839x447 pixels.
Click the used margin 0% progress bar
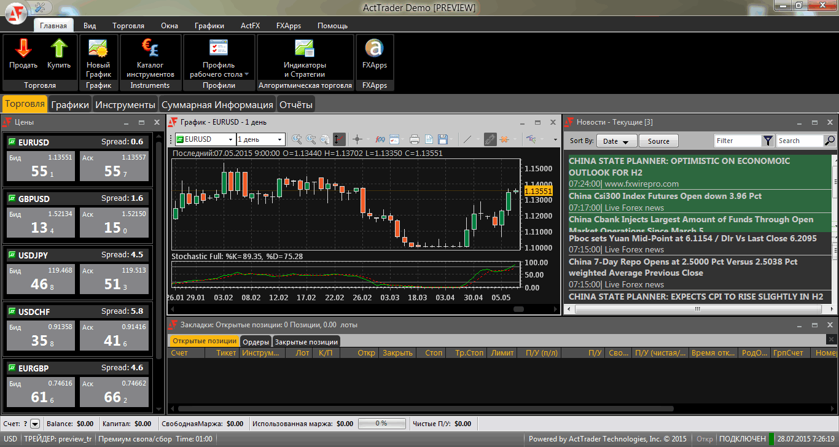[381, 424]
